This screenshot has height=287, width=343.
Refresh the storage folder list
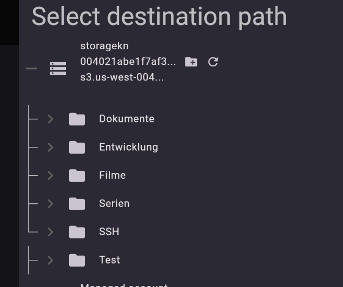213,62
